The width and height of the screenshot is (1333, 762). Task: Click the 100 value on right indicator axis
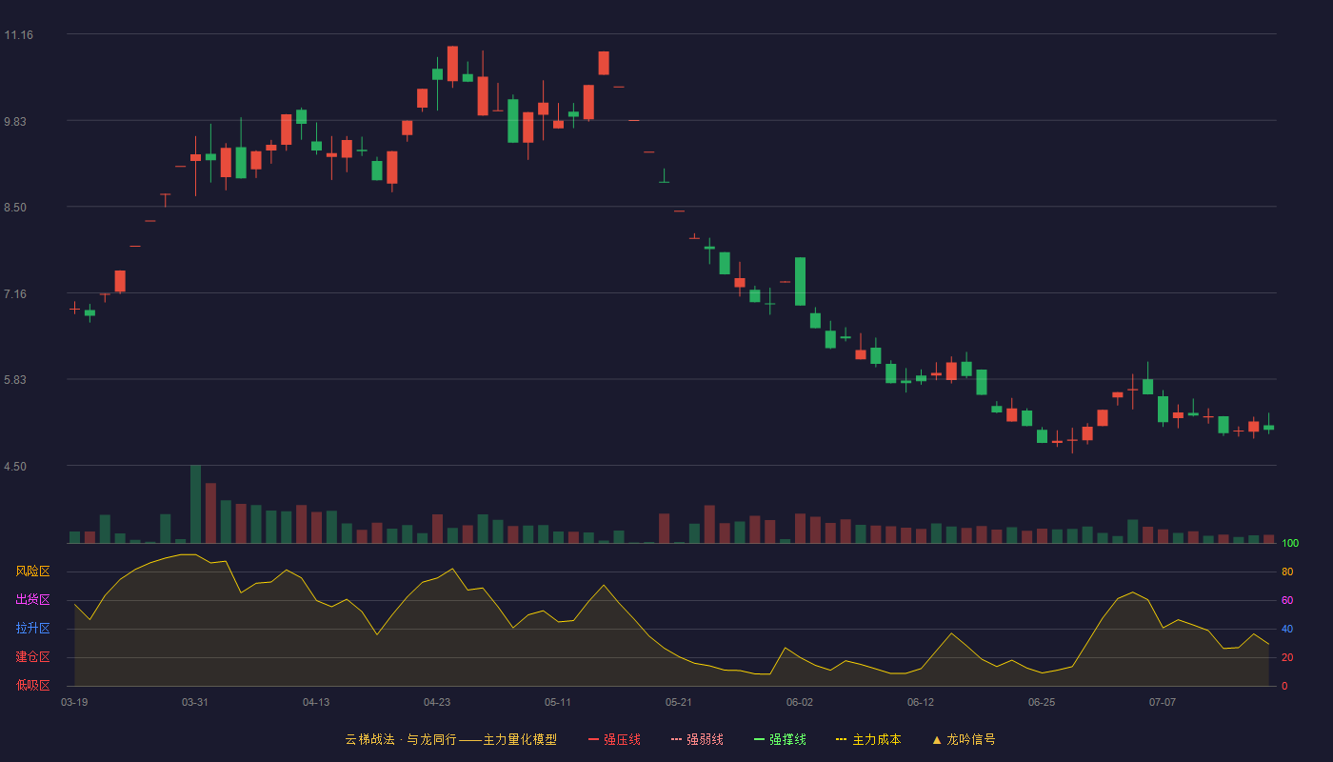click(1290, 544)
